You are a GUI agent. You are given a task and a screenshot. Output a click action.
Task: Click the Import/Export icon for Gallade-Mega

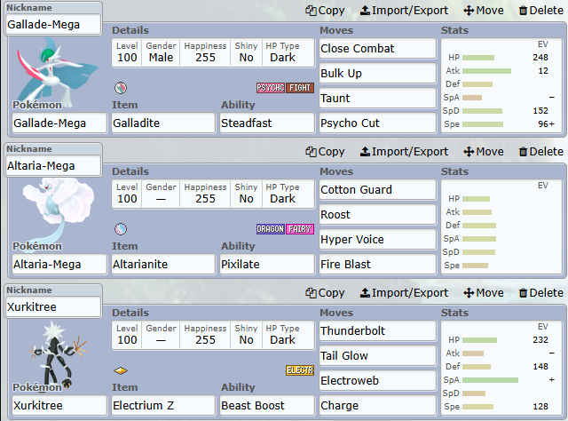pyautogui.click(x=365, y=11)
